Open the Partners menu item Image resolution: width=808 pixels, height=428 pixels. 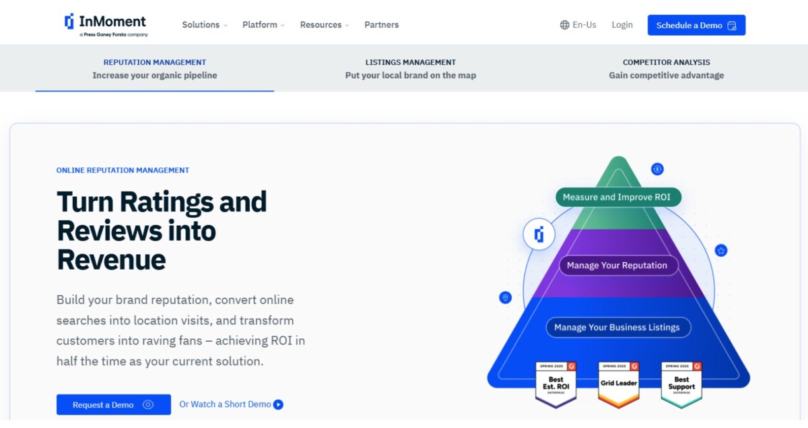(381, 25)
